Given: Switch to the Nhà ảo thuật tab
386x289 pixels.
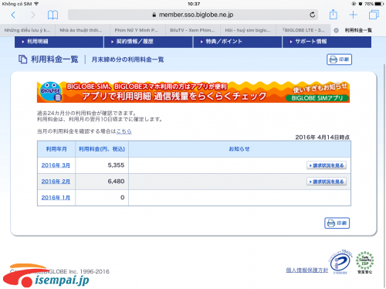Looking at the screenshot, I should point(83,30).
